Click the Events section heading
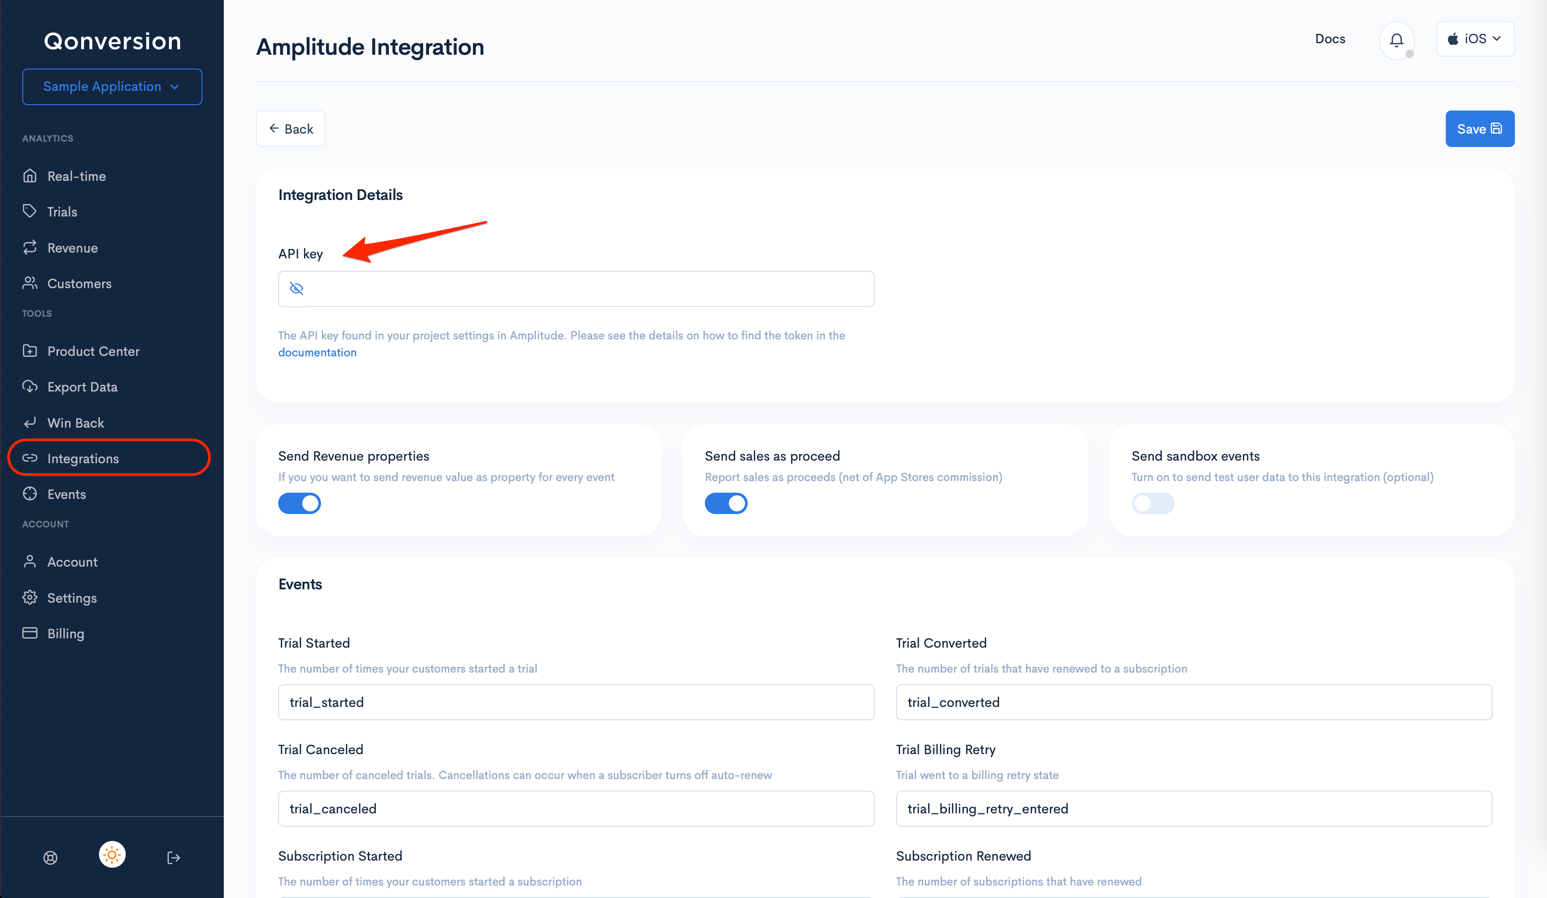The height and width of the screenshot is (898, 1547). coord(300,584)
